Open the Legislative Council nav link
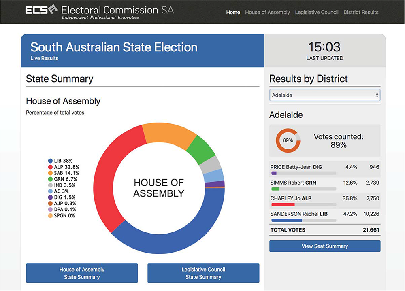 (316, 12)
